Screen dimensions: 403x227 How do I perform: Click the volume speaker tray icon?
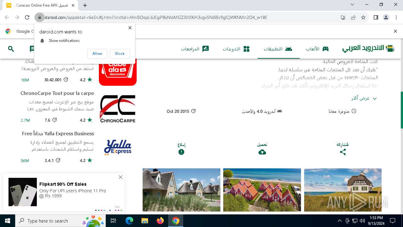(x=362, y=221)
